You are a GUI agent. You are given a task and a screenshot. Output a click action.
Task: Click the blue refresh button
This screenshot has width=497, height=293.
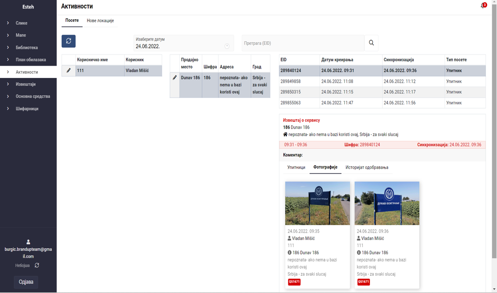click(69, 41)
